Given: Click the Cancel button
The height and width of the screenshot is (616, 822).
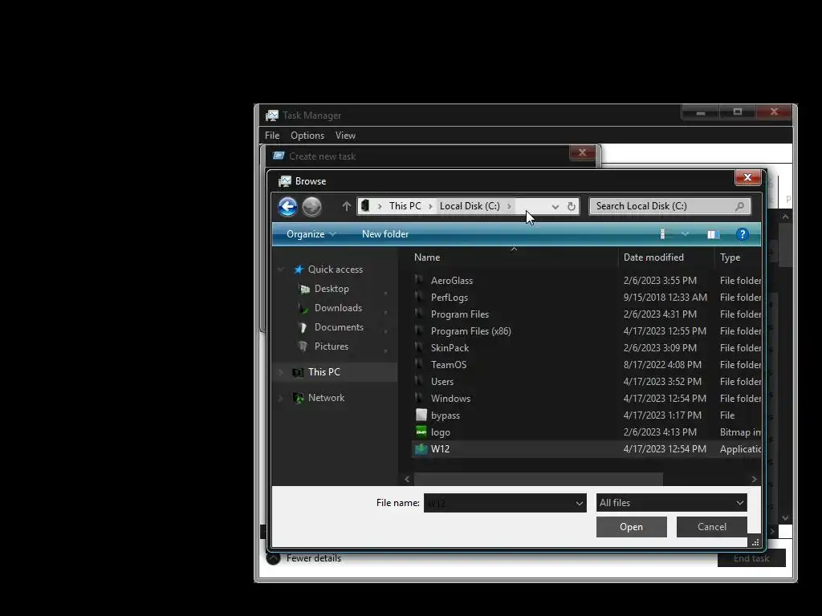Looking at the screenshot, I should tap(711, 527).
